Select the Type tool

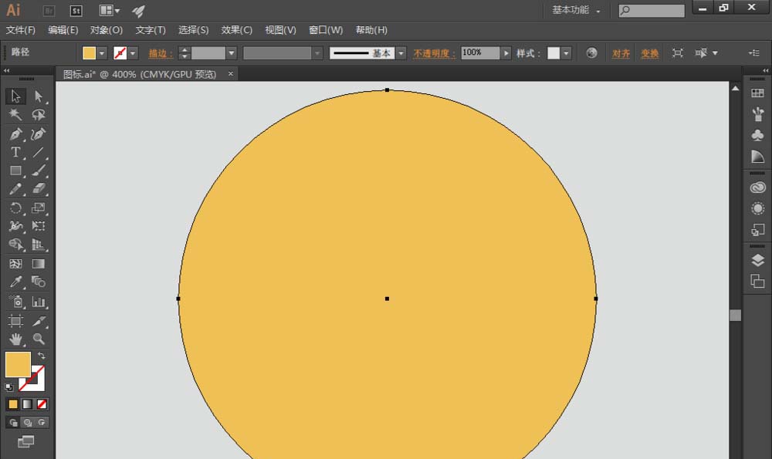pos(15,153)
